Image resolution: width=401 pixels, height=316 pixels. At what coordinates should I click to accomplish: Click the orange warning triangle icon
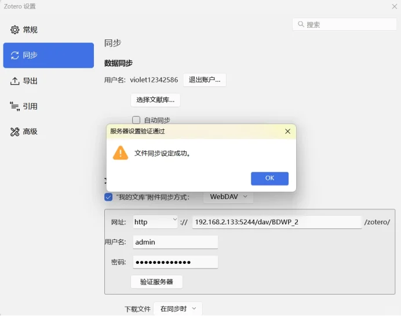(121, 152)
